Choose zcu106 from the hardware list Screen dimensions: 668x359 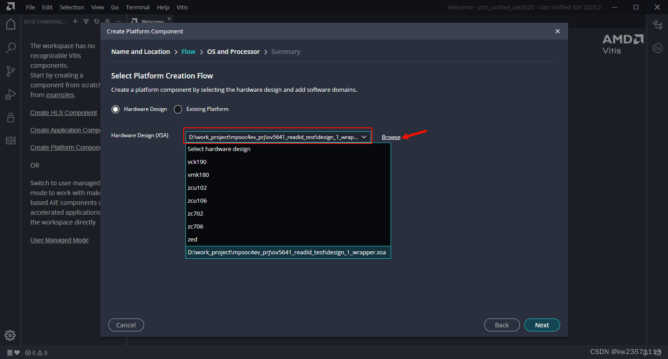point(288,200)
